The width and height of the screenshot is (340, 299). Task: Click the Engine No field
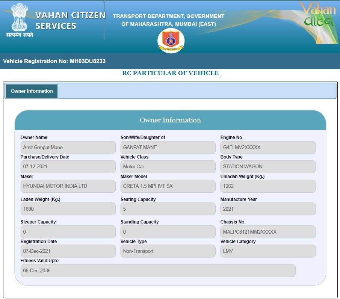[x=268, y=148]
